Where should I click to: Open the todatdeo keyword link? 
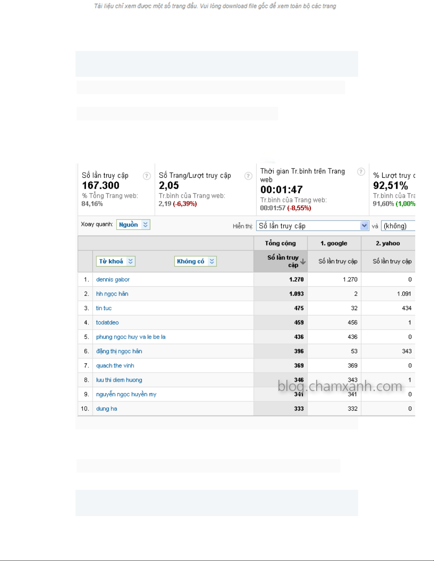tap(107, 322)
